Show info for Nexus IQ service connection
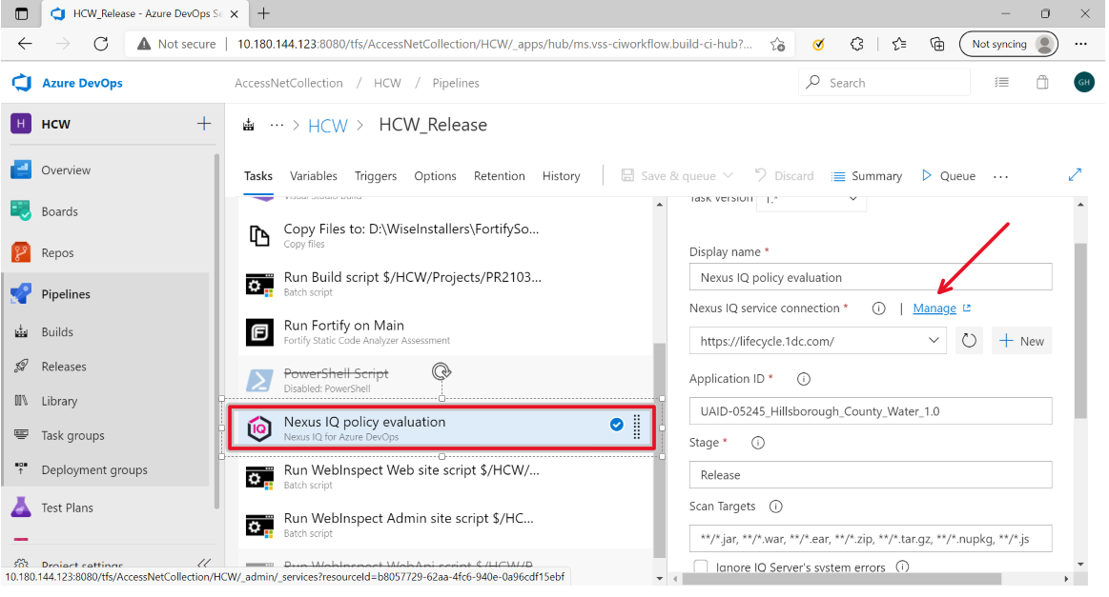Screen dimensions: 1109x597 878,308
